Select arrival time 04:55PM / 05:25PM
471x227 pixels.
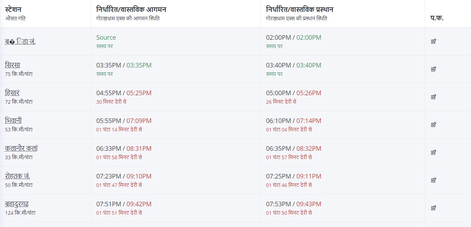(124, 93)
